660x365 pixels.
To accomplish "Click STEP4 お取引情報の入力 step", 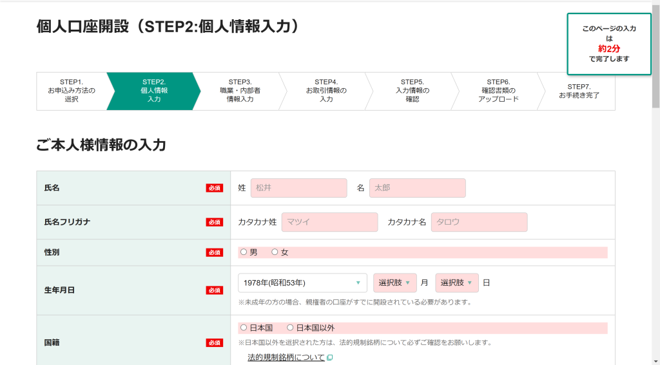I will [x=325, y=91].
